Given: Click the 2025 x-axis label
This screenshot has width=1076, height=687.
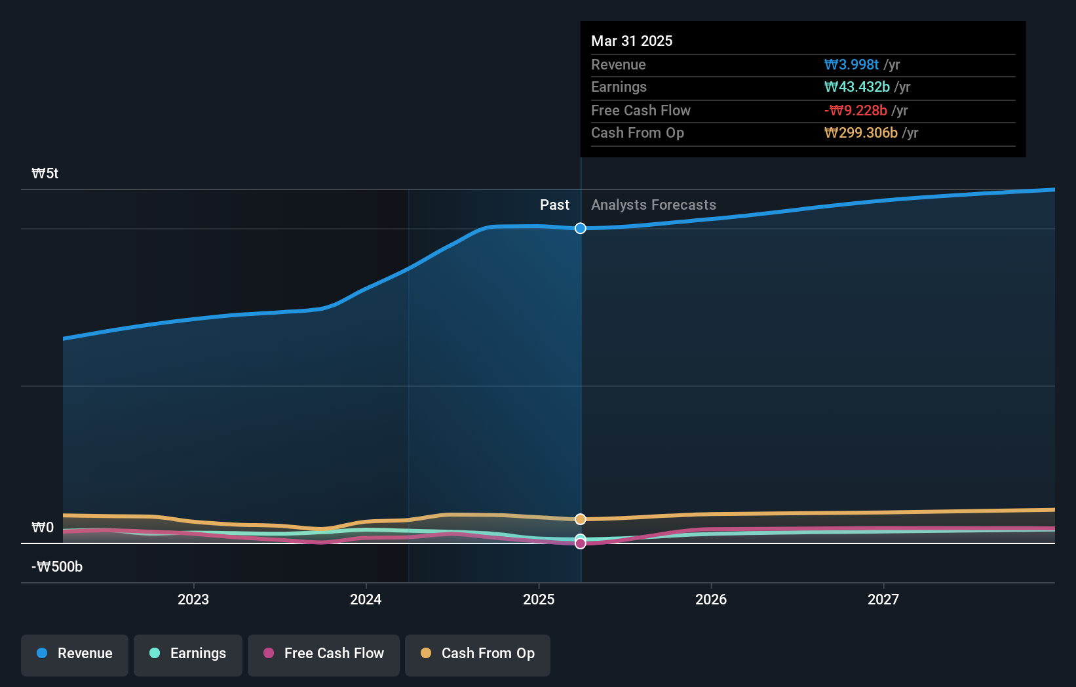Looking at the screenshot, I should pos(539,599).
